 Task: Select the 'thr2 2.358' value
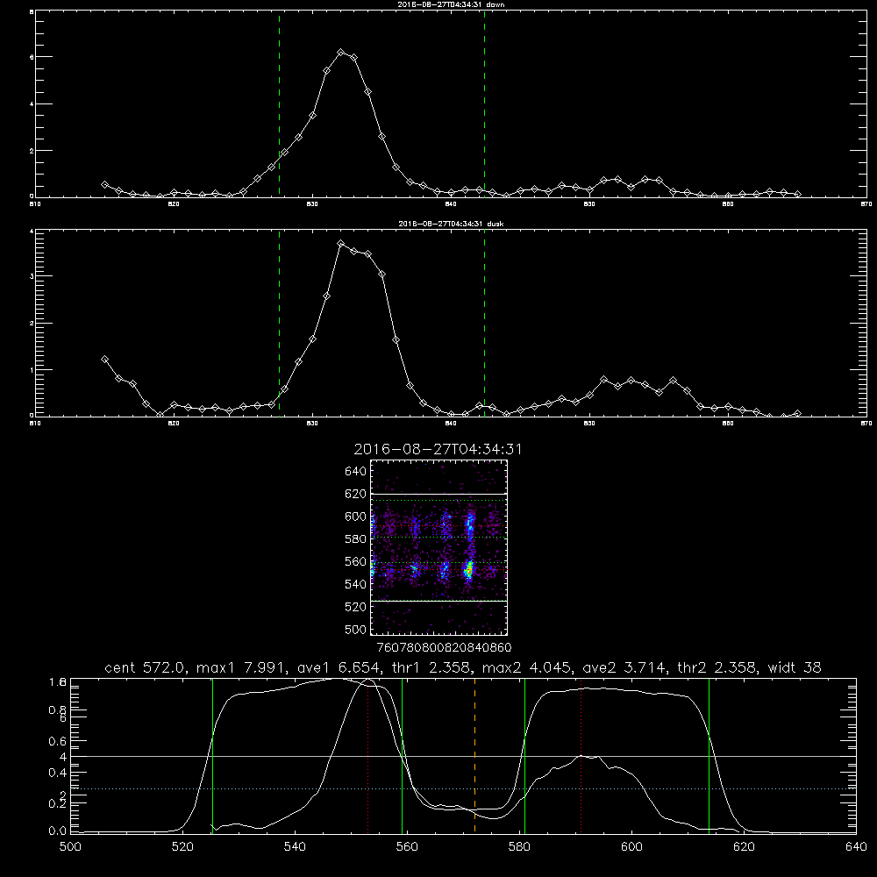pyautogui.click(x=719, y=667)
